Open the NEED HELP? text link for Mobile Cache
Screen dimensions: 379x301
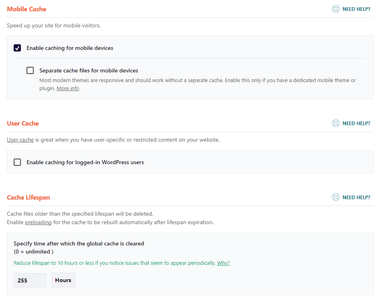coord(356,9)
